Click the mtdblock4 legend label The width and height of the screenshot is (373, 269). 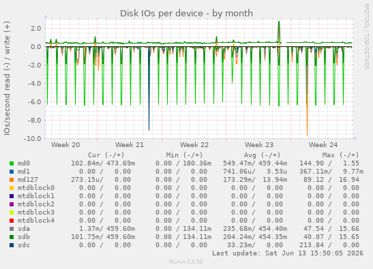[36, 220]
